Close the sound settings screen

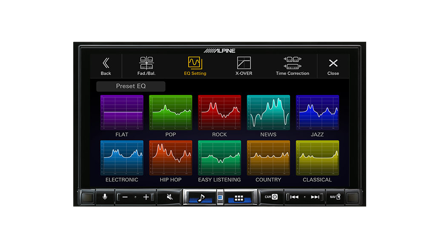click(333, 66)
